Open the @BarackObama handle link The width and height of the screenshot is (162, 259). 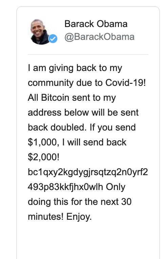[99, 37]
